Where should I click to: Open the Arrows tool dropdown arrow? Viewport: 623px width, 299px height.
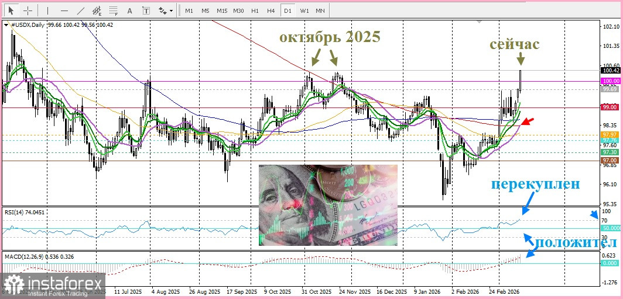[x=171, y=11]
